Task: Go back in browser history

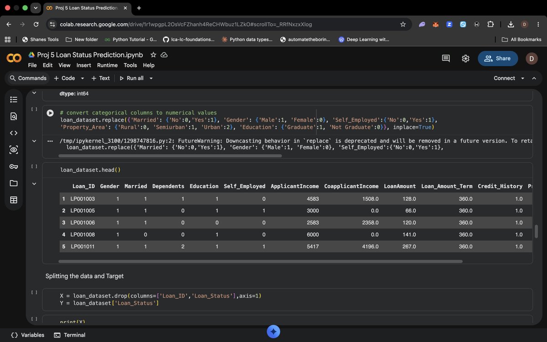Action: click(9, 24)
